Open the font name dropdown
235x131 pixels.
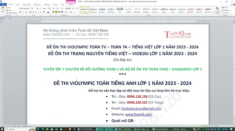click(x=30, y=8)
